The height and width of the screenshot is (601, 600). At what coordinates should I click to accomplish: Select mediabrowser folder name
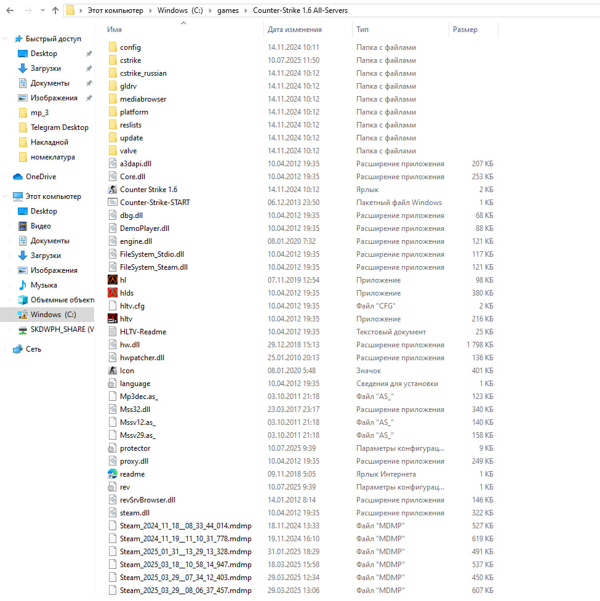coord(143,99)
